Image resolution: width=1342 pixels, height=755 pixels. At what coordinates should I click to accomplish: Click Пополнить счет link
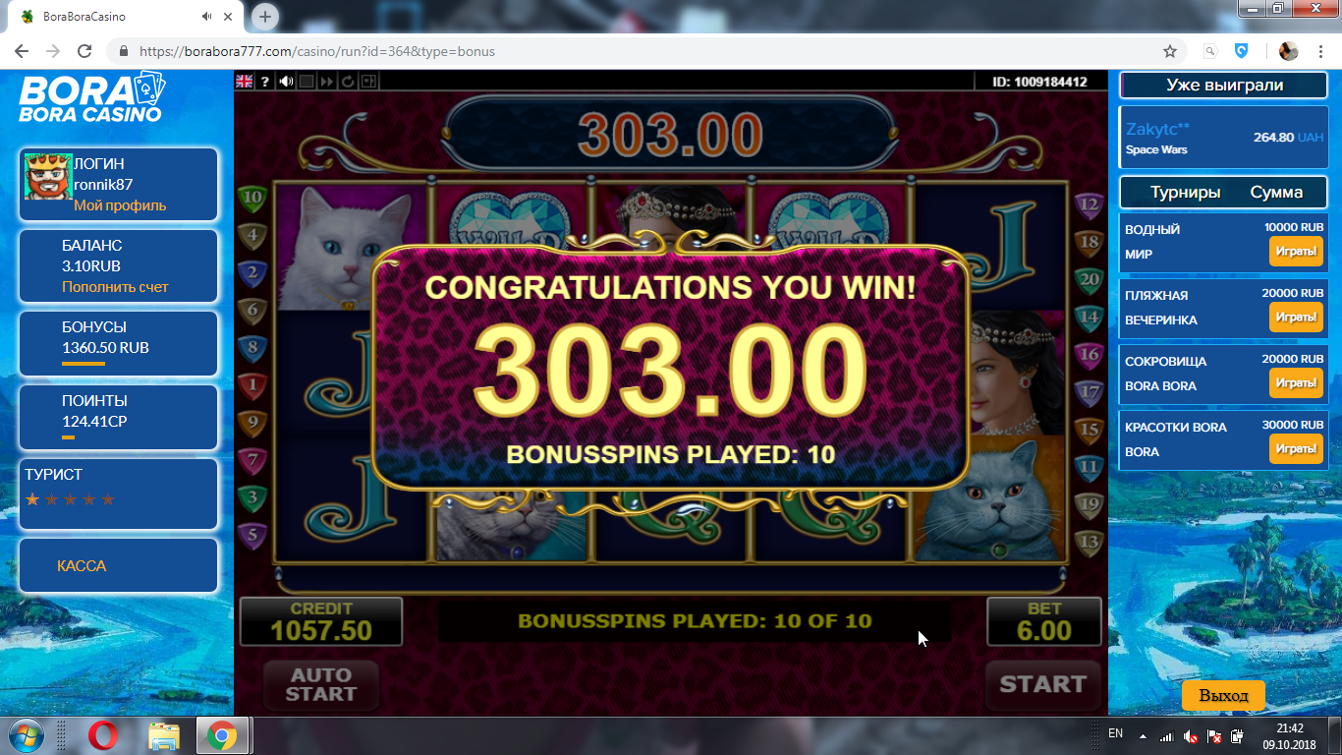coord(115,287)
